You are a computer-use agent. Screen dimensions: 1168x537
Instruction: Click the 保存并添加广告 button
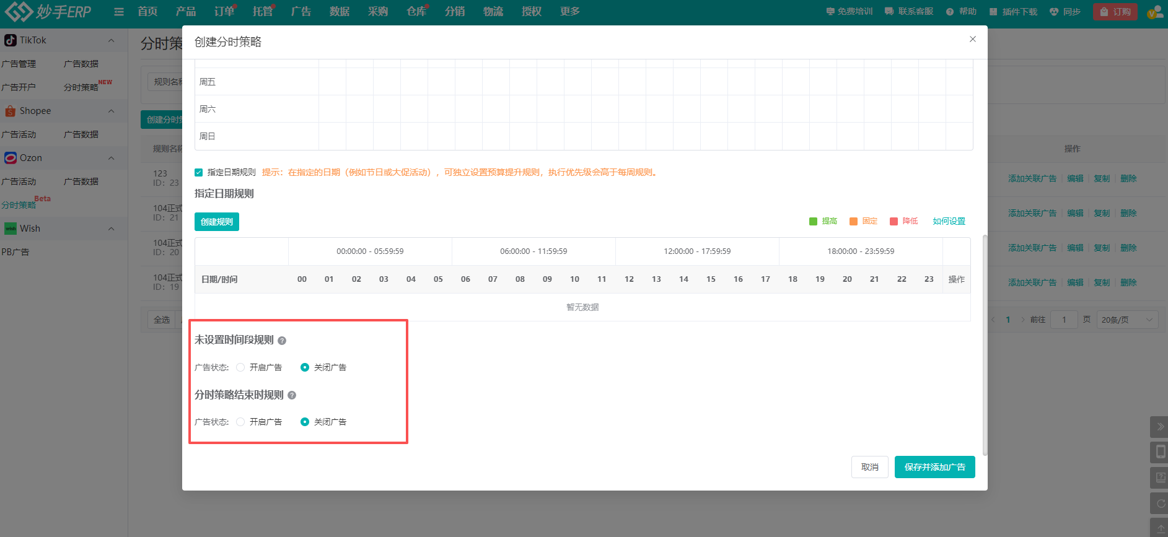coord(934,467)
